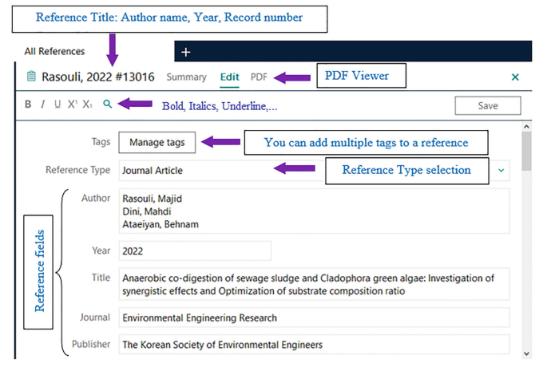
Task: Switch to the Summary tab
Action: pyautogui.click(x=186, y=77)
